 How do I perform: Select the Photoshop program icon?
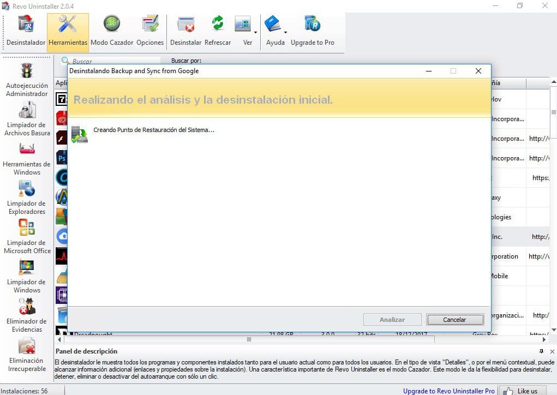(62, 158)
